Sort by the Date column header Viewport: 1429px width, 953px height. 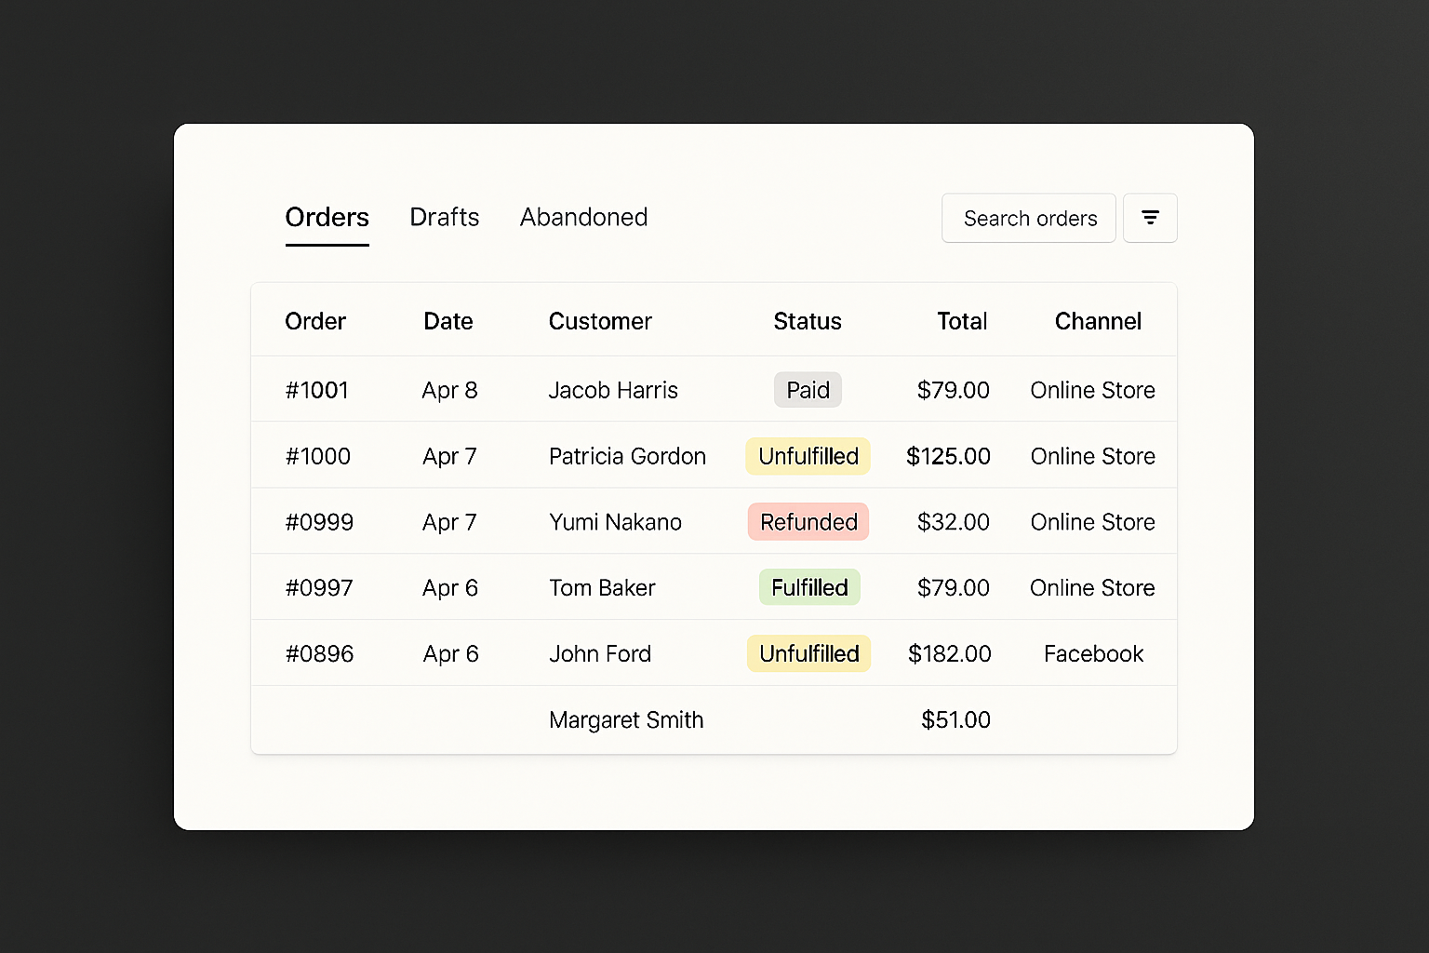[447, 321]
